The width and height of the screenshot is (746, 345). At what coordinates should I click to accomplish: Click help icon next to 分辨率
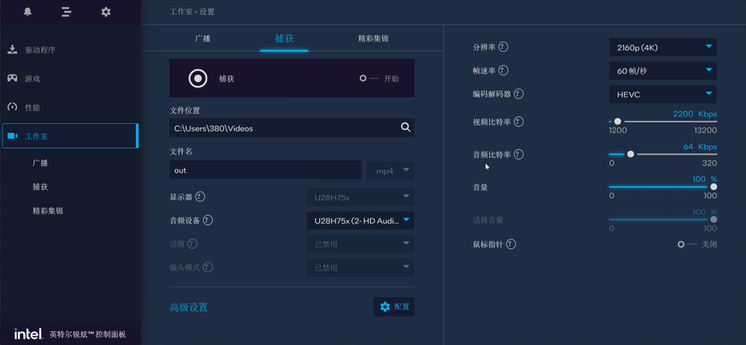click(x=503, y=47)
